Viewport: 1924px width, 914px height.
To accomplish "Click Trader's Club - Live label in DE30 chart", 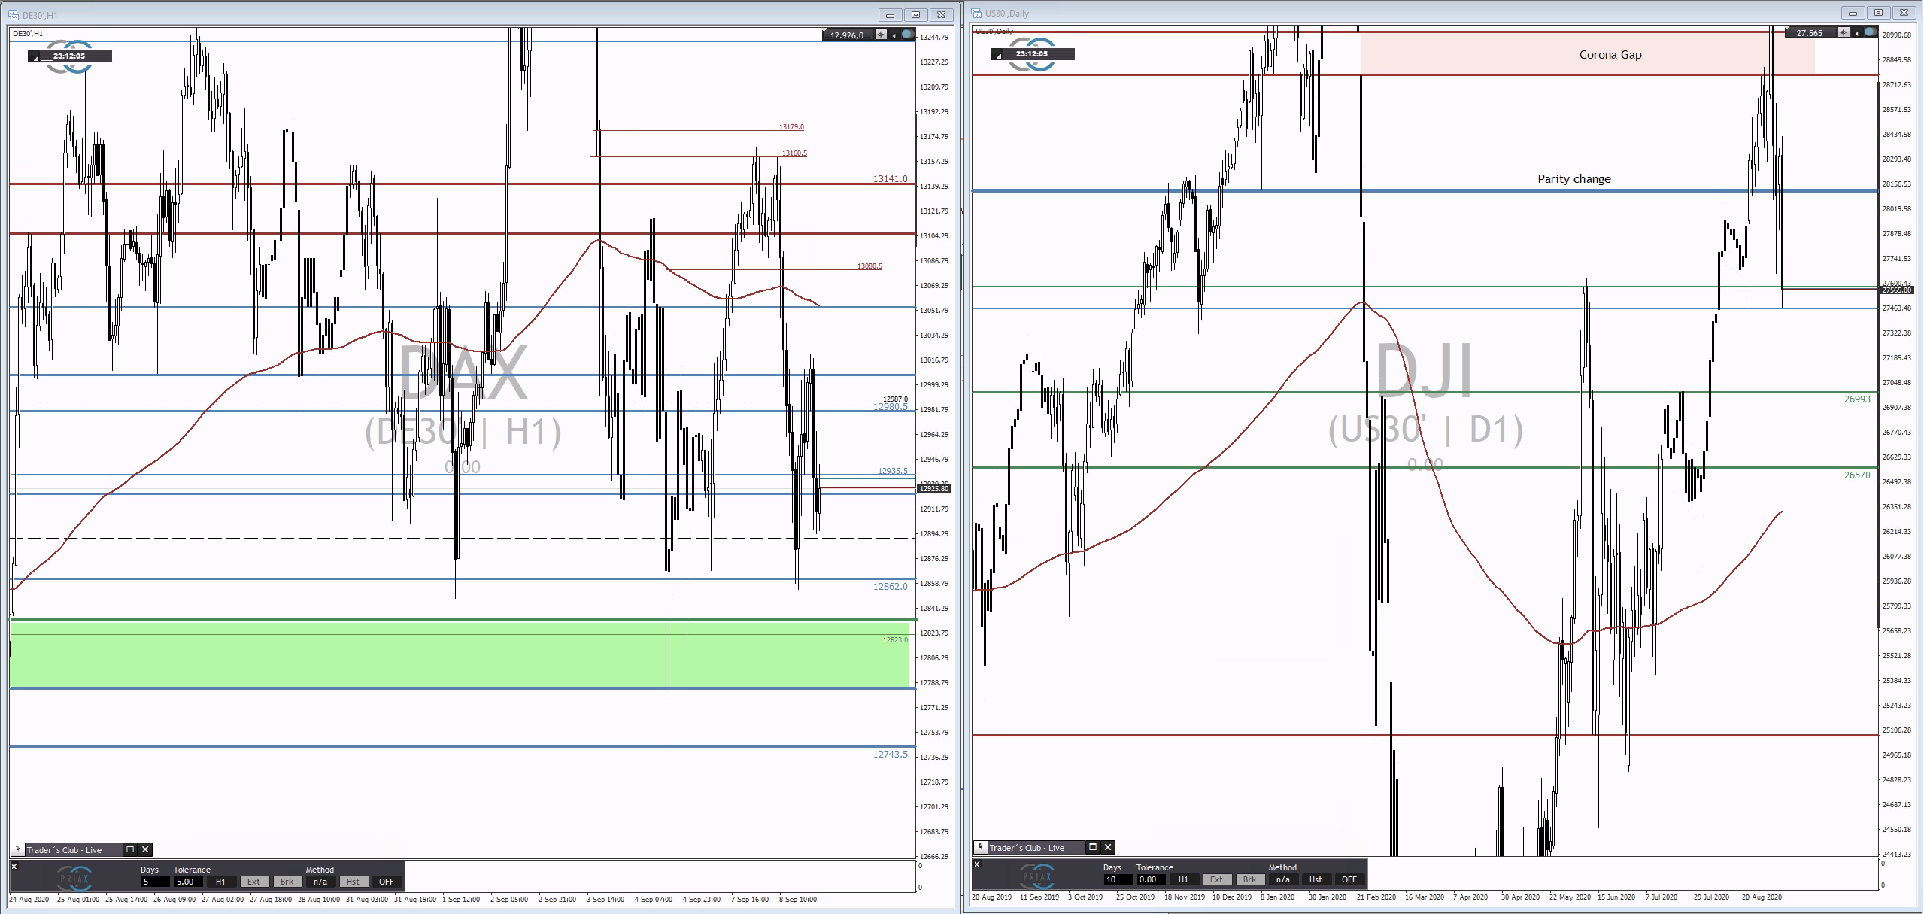I will coord(64,850).
